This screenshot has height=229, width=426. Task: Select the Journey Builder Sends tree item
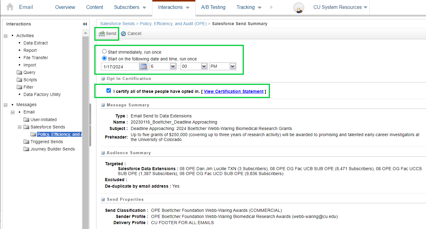click(x=53, y=149)
